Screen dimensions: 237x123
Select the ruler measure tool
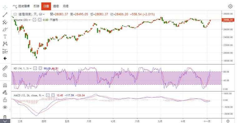point(5,68)
